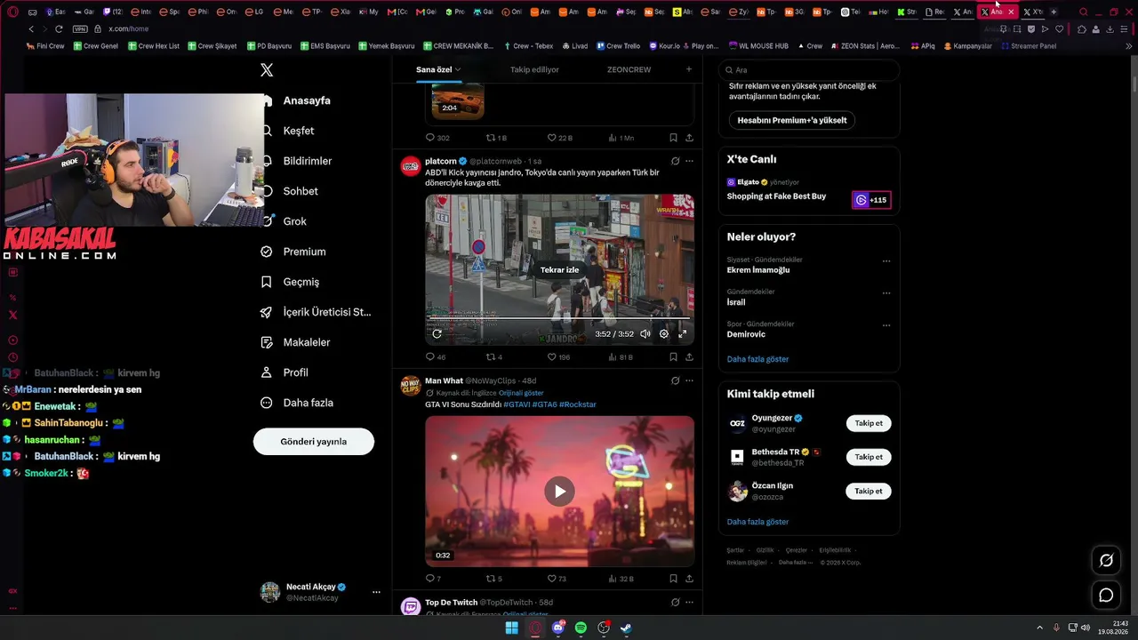Show hidden system tray icons
The image size is (1138, 640).
(1039, 628)
